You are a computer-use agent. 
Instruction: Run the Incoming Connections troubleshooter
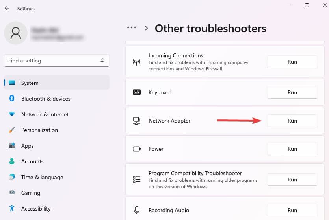coord(292,62)
